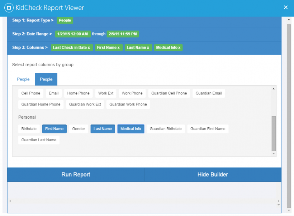The image size is (294, 216).
Task: Click the scrollbar down arrow
Action: click(x=288, y=210)
